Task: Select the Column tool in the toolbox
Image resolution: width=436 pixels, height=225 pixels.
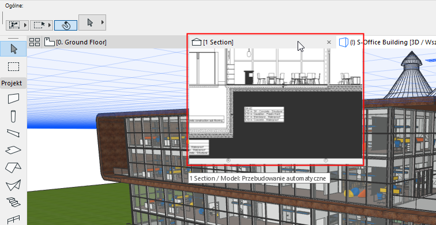Action: click(x=13, y=116)
